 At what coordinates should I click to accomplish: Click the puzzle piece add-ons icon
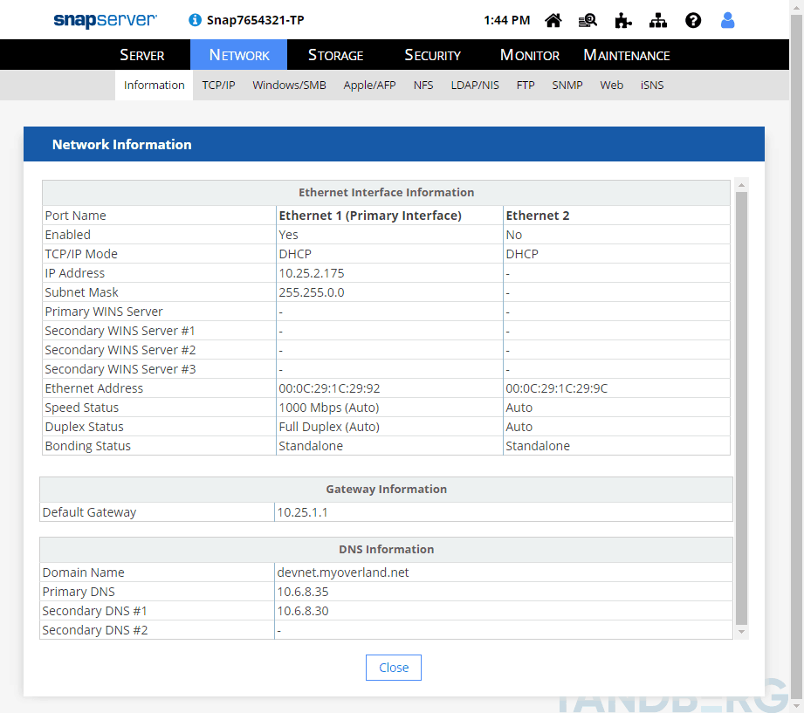(622, 20)
